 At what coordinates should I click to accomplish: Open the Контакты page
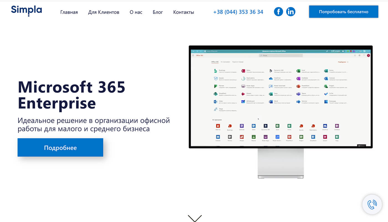(183, 12)
